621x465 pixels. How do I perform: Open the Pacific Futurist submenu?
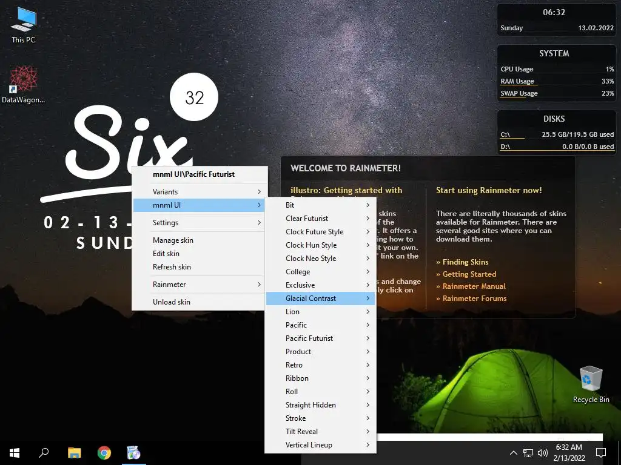point(320,338)
